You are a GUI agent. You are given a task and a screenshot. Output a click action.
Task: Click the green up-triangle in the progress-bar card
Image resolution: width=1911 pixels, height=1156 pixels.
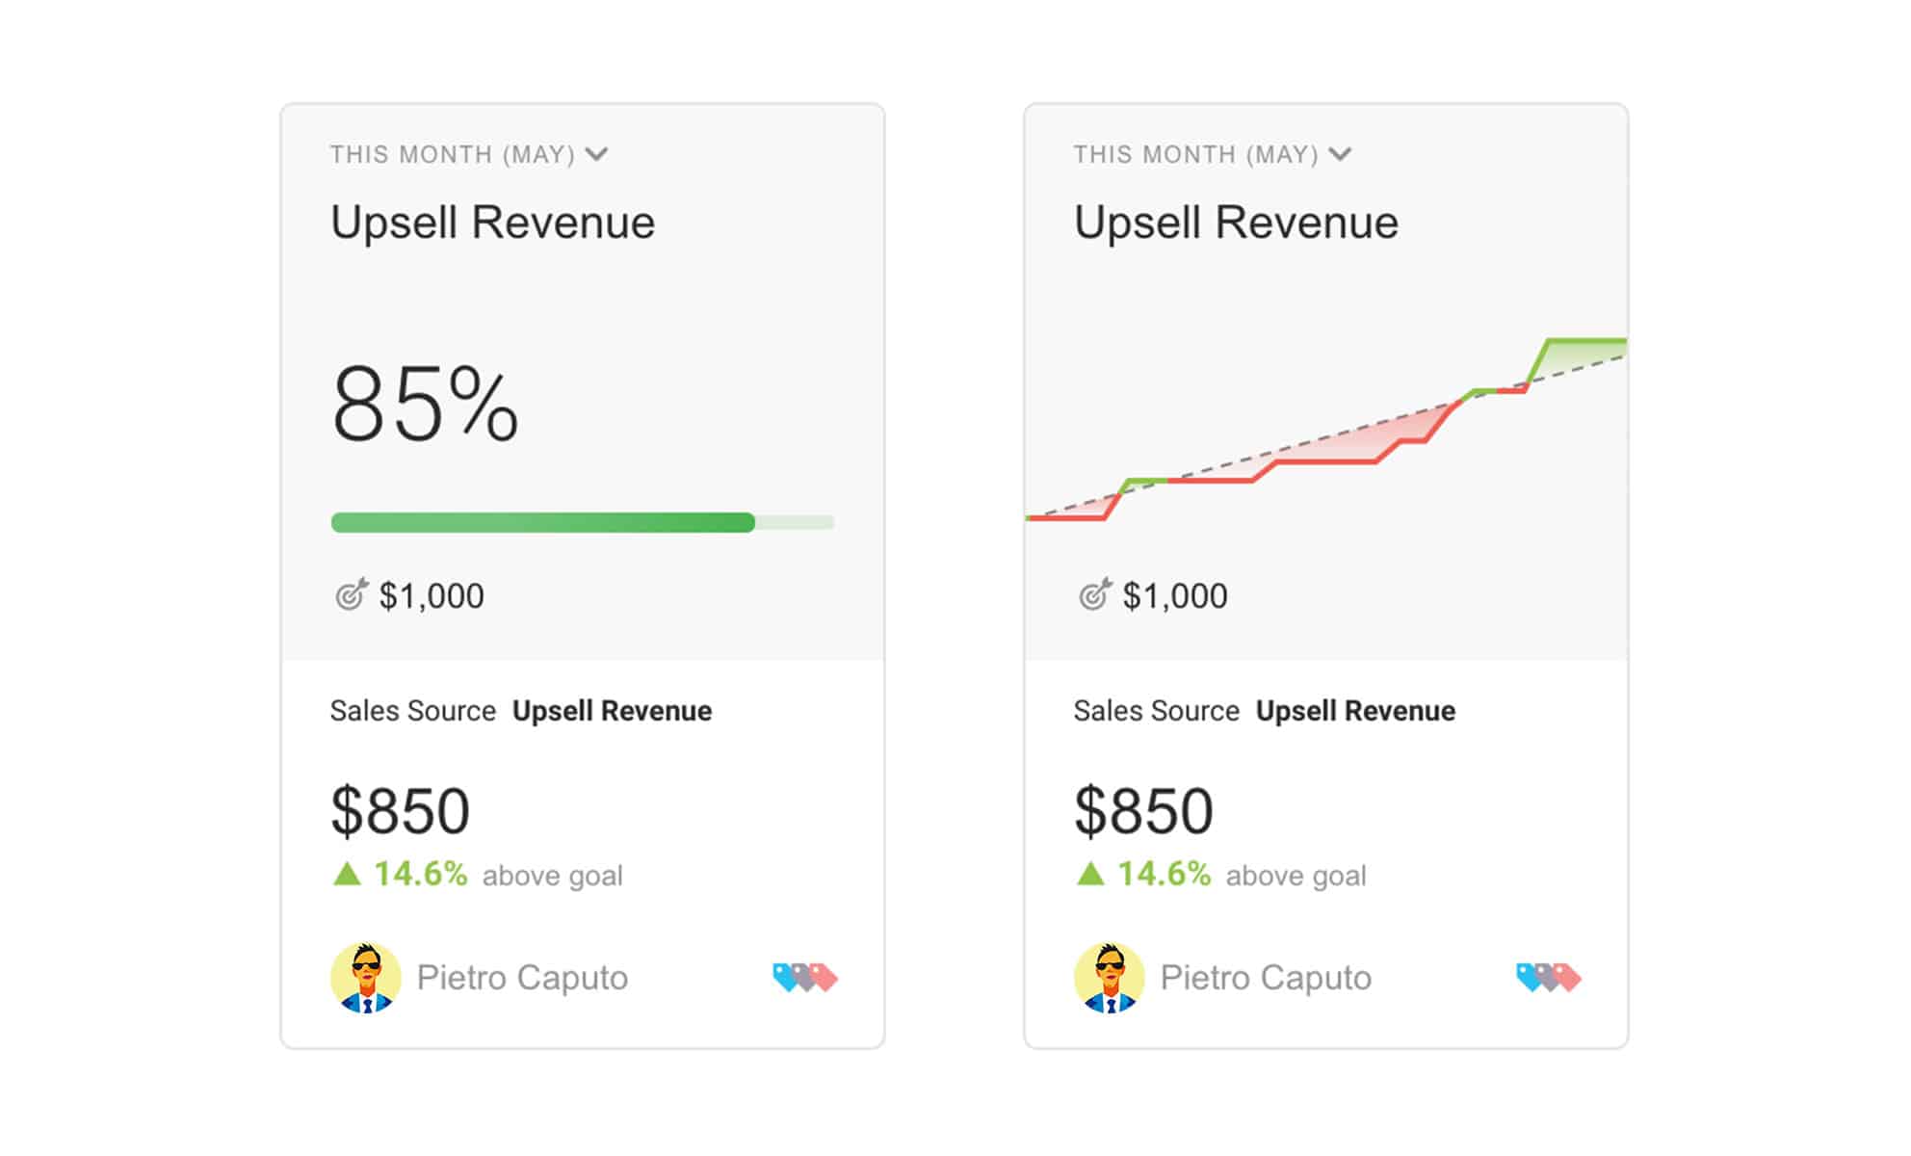point(347,874)
